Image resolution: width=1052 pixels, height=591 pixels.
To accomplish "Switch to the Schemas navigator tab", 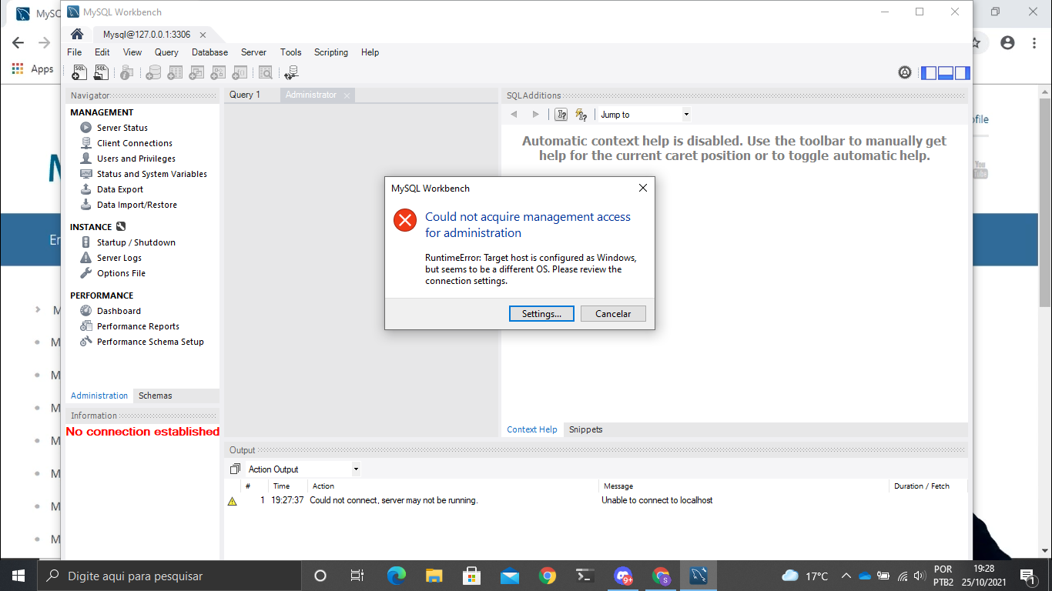I will point(156,396).
